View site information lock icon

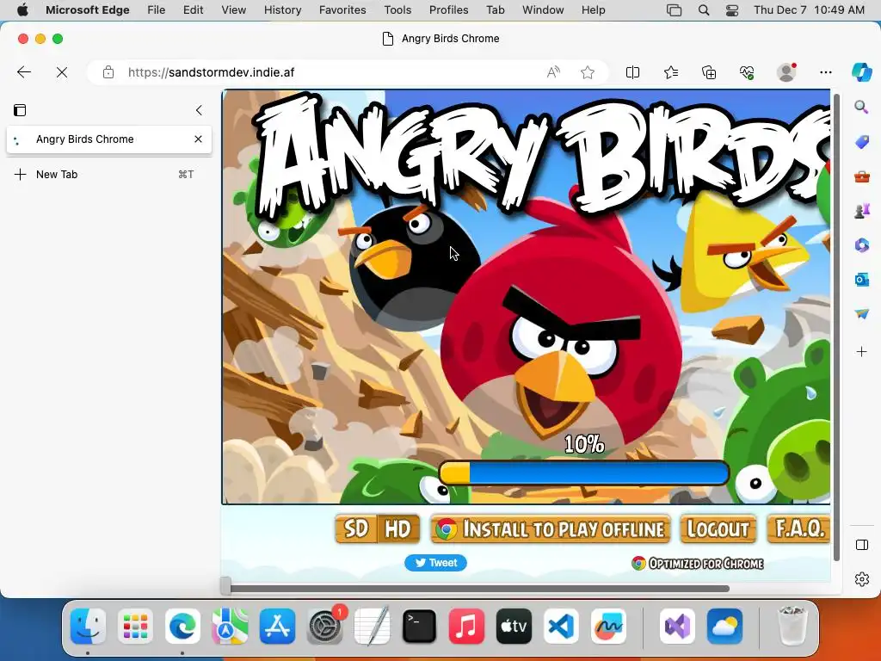coord(108,72)
